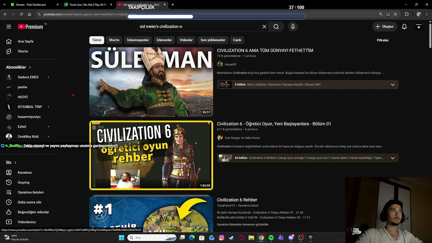Open the Sadece ENES subscription
Screen dimensions: 432x243
[29, 77]
